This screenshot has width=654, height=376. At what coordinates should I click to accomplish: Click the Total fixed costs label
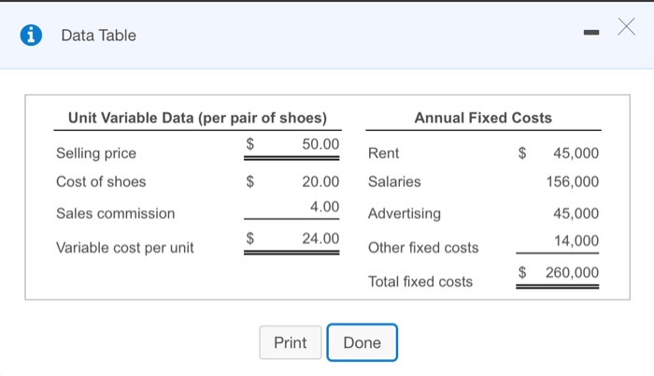pos(420,282)
